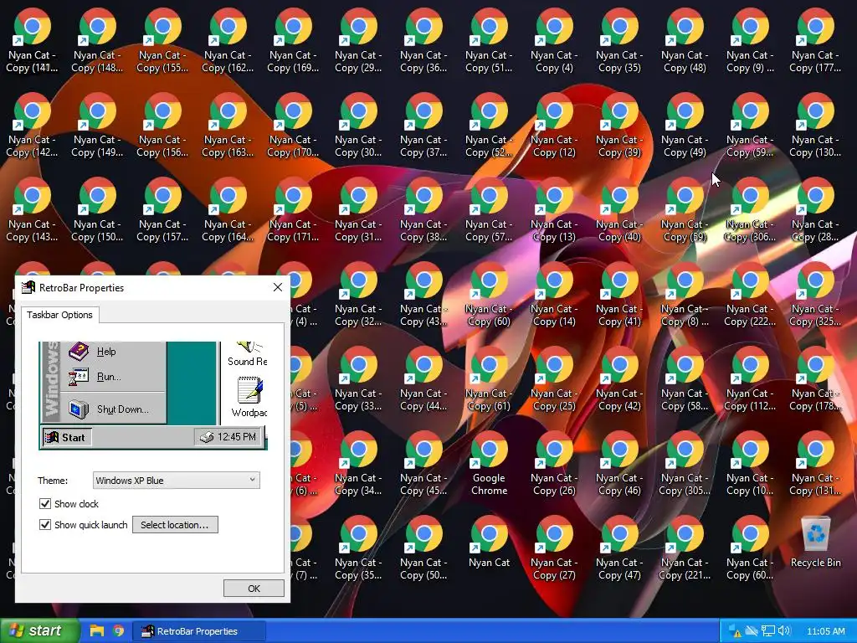Open the green start button
This screenshot has height=643, width=857.
click(38, 630)
